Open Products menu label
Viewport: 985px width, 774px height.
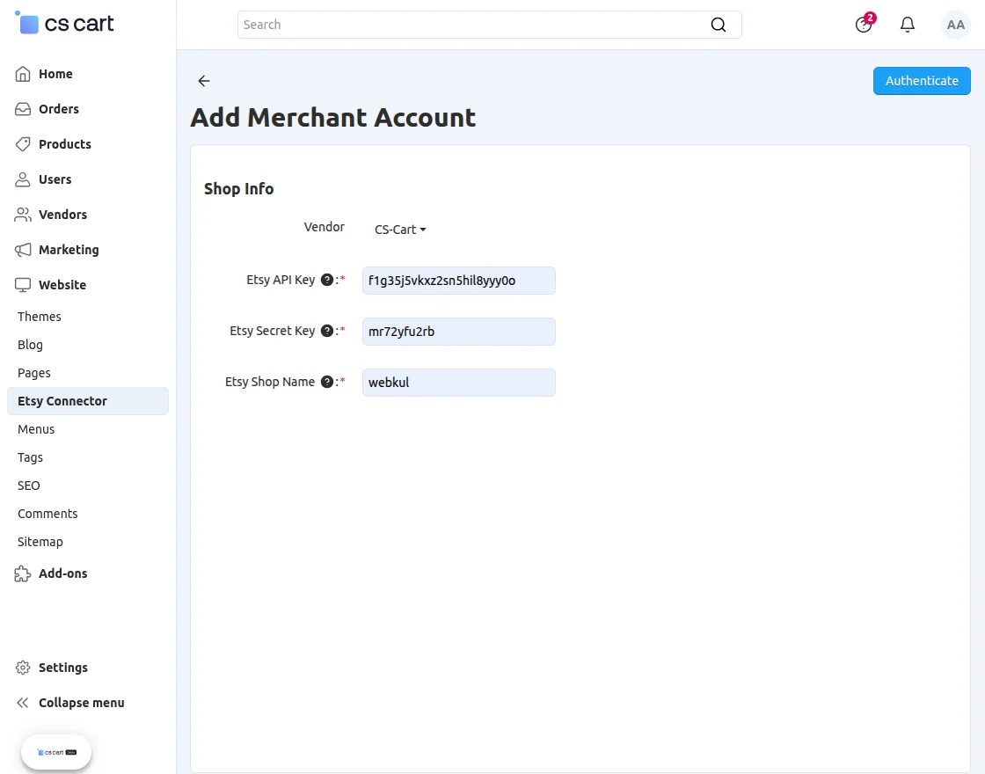pos(65,144)
